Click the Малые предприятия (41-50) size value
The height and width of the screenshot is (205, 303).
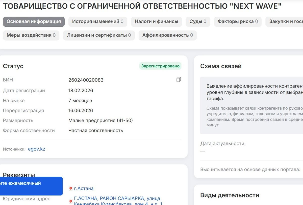100,120
